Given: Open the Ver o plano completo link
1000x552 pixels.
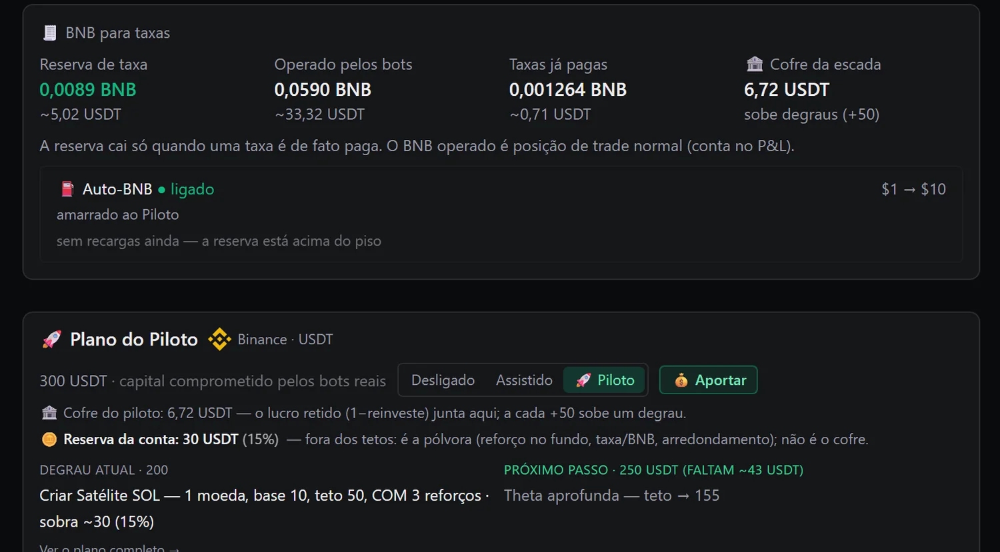Looking at the screenshot, I should point(109,548).
